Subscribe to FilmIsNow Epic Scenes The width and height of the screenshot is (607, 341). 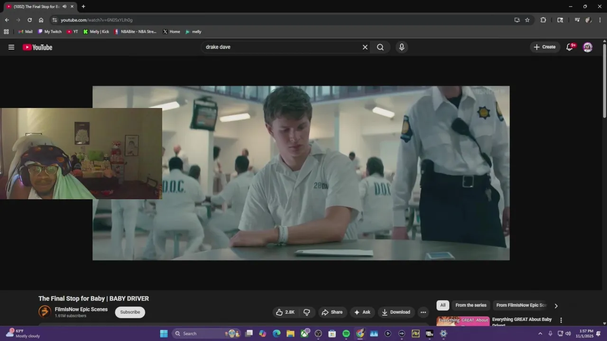pos(130,312)
